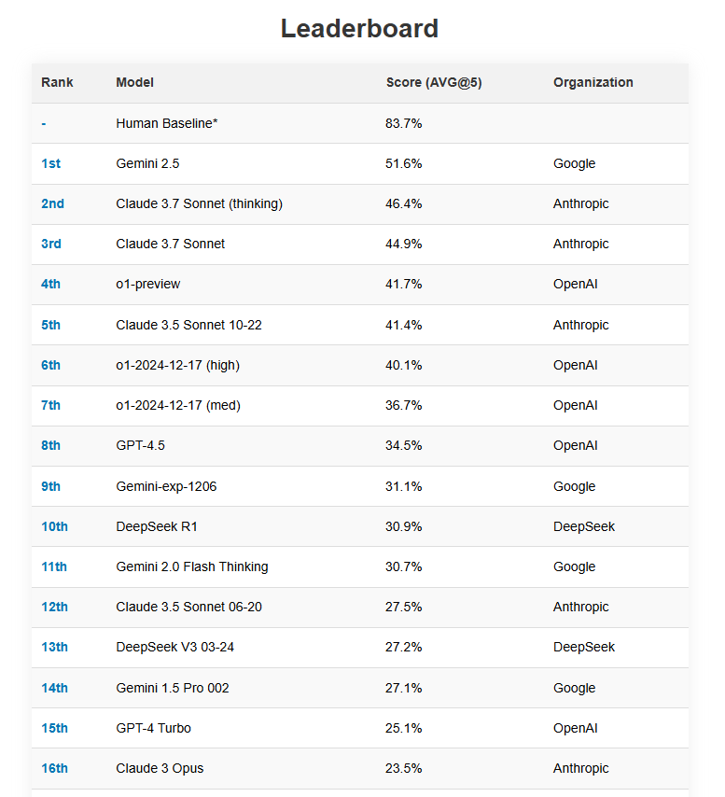Click the 9th rank label
Screen dimensions: 725x797
(50, 487)
